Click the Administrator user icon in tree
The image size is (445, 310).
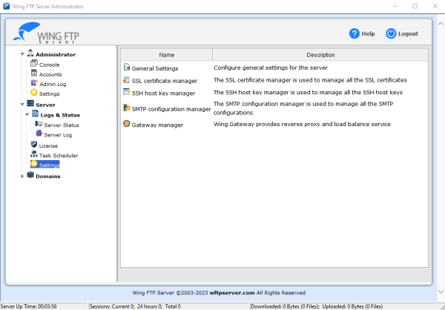(x=30, y=53)
